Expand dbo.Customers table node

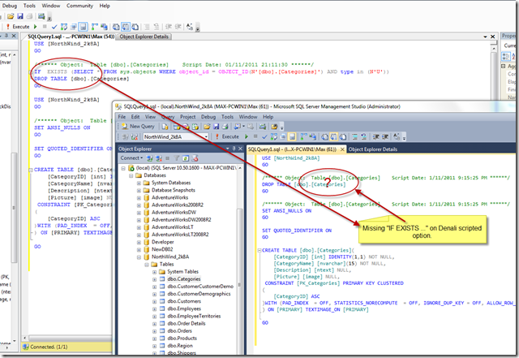[154, 301]
